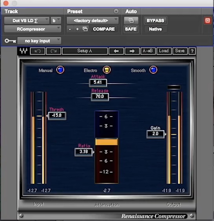Click the Setup A display

[x=85, y=51]
